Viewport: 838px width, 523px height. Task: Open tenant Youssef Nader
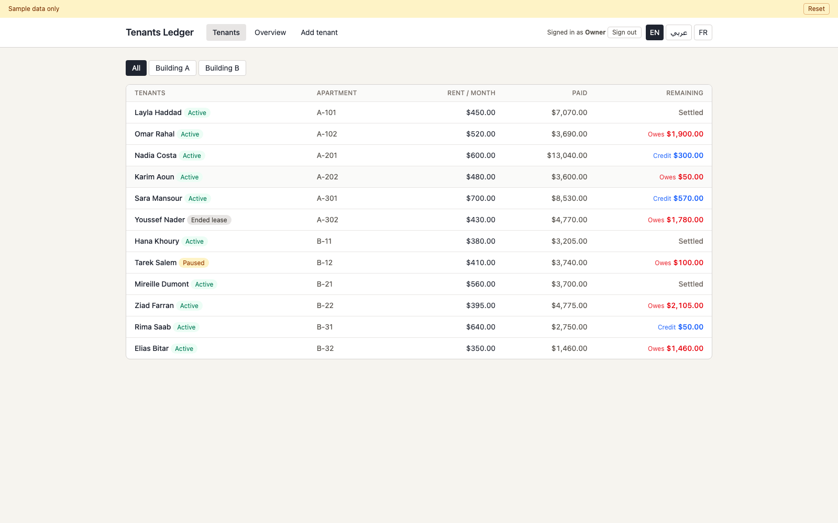coord(160,220)
